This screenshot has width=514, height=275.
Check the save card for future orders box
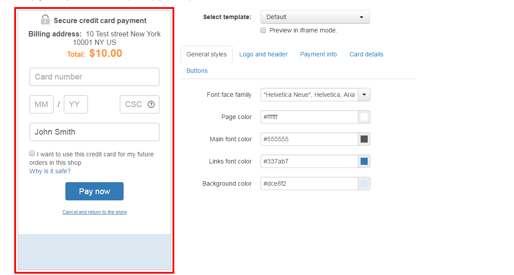click(x=32, y=153)
